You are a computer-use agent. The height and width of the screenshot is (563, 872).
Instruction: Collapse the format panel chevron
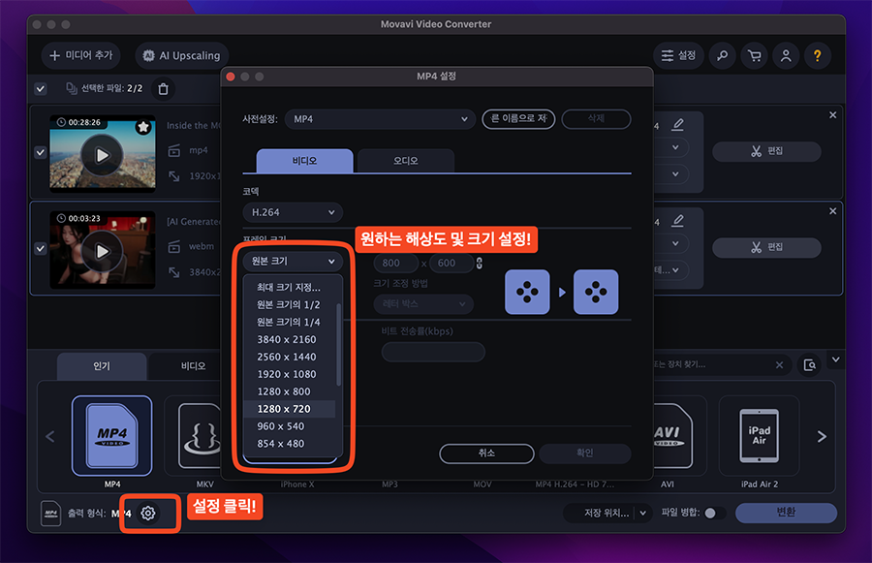pyautogui.click(x=835, y=360)
